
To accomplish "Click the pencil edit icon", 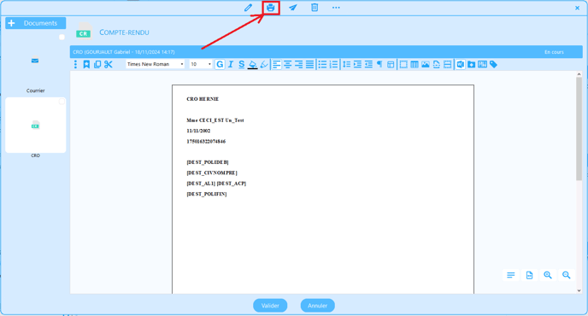I will tap(248, 8).
